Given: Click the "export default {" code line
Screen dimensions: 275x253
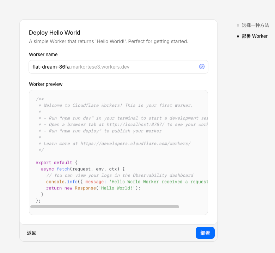Looking at the screenshot, I should 56,163.
